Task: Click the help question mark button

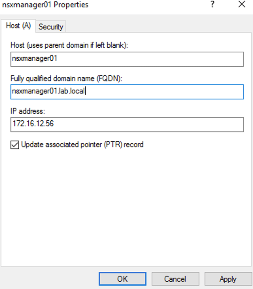Action: tap(212, 5)
